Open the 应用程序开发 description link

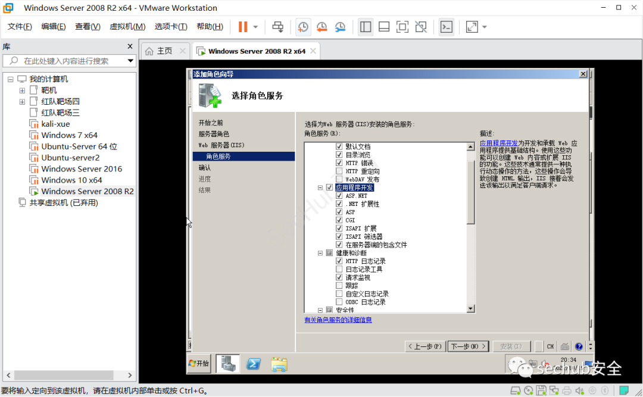(x=499, y=143)
